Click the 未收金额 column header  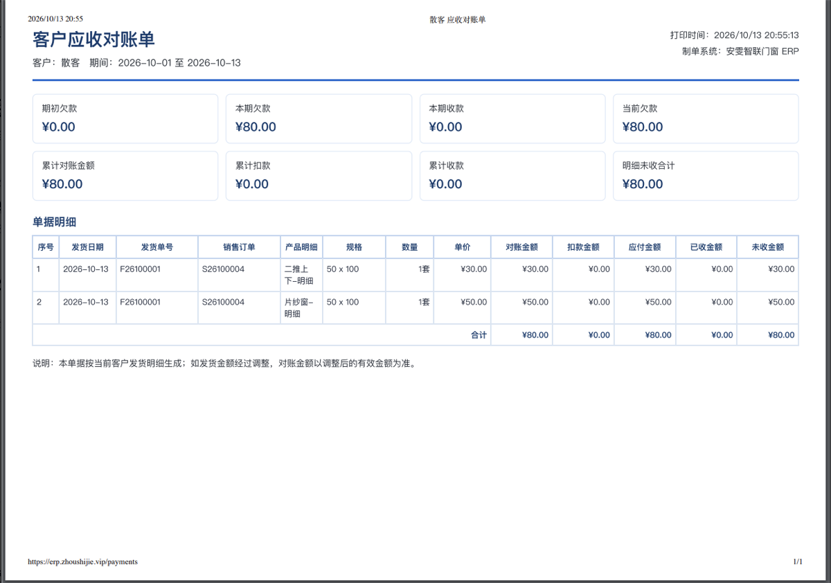point(768,247)
